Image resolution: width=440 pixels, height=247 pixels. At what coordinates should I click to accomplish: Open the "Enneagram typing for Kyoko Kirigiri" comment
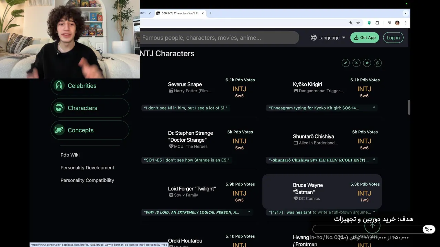322,108
